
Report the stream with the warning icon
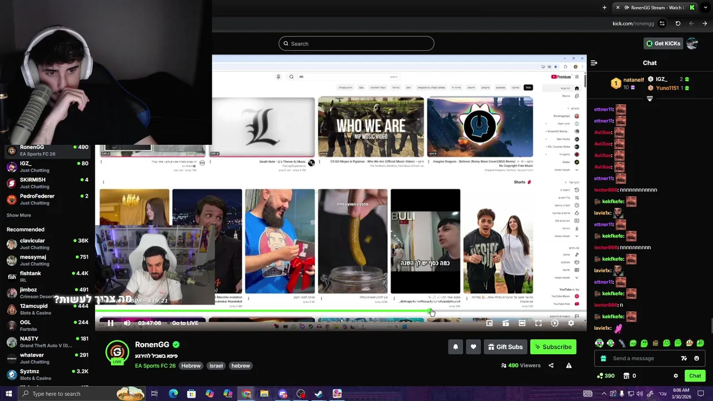pyautogui.click(x=569, y=365)
